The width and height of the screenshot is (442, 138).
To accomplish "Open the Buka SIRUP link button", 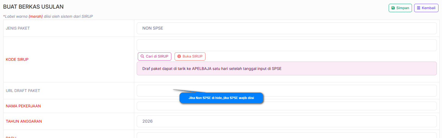I will point(190,56).
